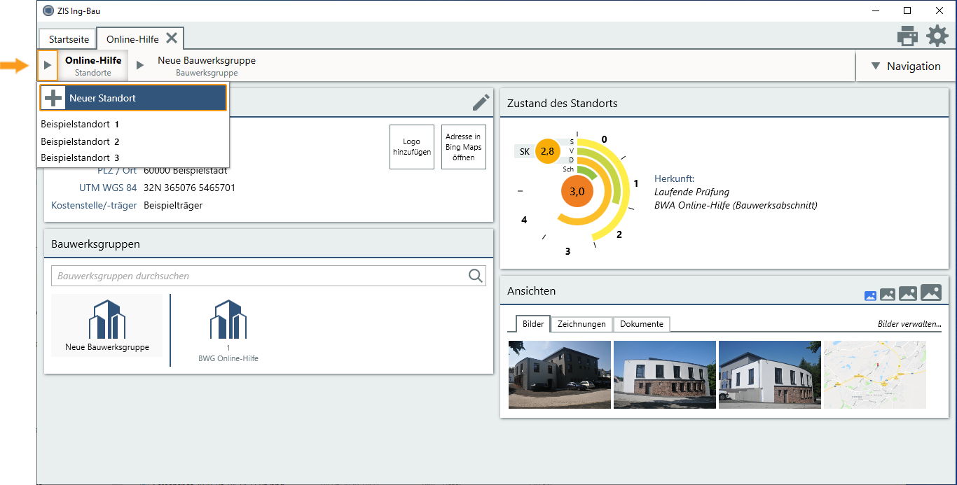Open the Zeichnungen tab

581,324
